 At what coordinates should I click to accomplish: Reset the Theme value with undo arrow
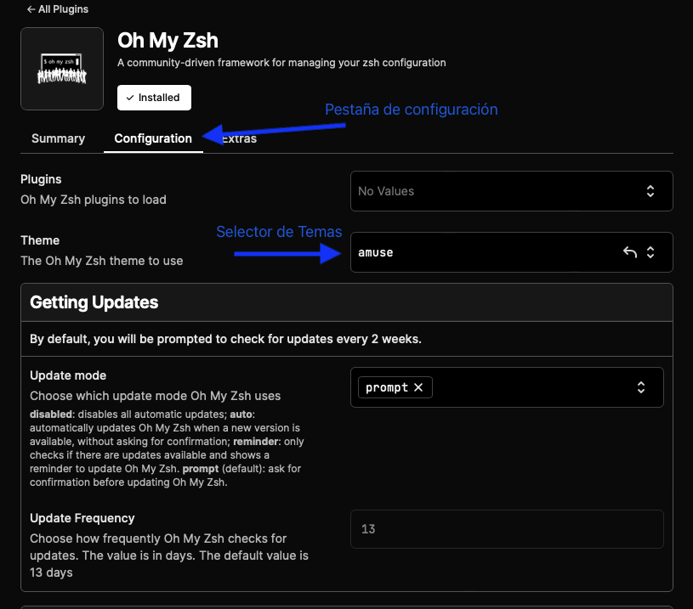point(630,252)
